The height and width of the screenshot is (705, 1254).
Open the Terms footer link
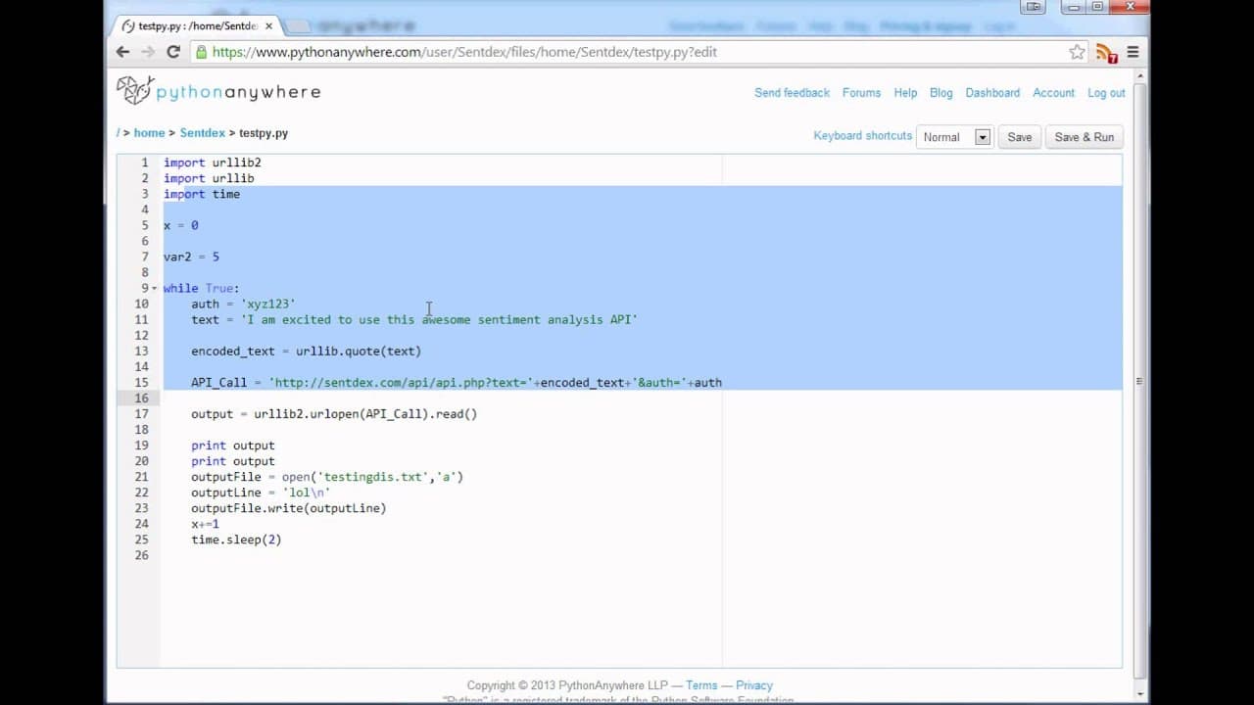[701, 685]
